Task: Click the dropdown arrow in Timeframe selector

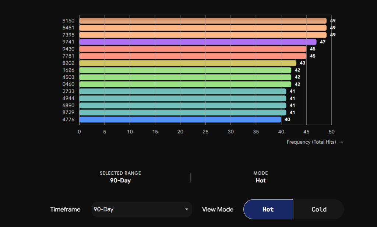Action: coord(187,209)
